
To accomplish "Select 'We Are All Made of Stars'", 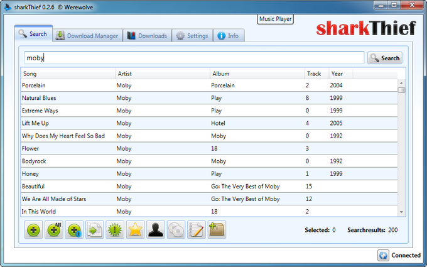I will pos(209,199).
